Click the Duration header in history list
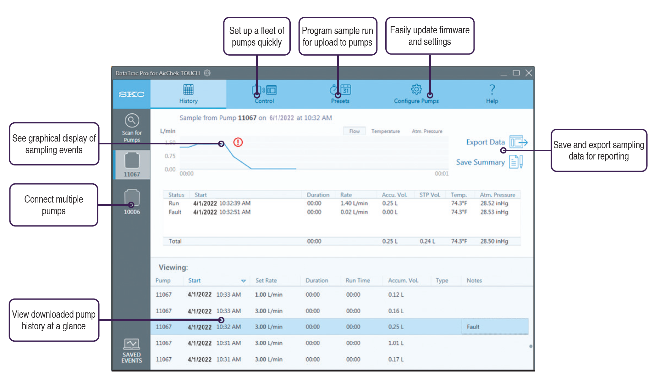The width and height of the screenshot is (665, 391). [x=317, y=280]
